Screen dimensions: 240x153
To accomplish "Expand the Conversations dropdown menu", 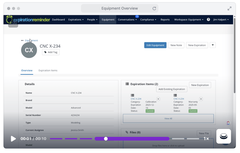I will (x=127, y=20).
